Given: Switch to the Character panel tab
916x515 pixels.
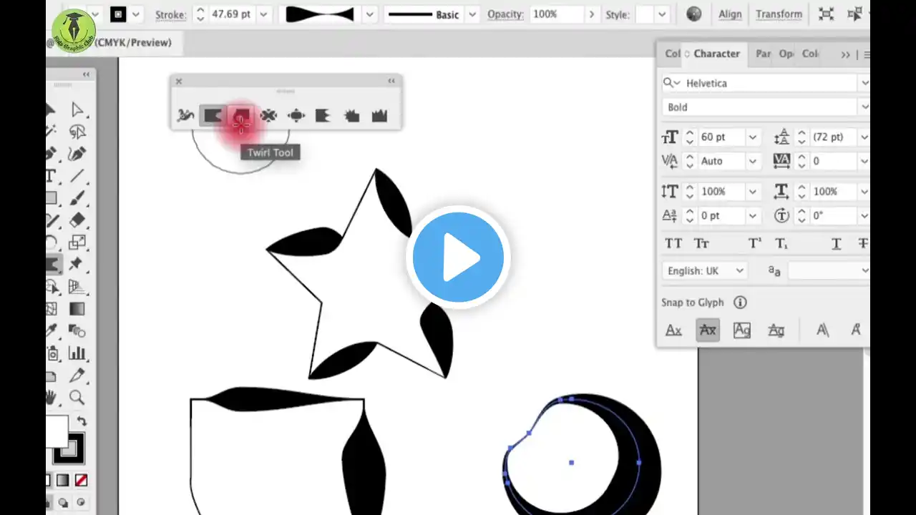Looking at the screenshot, I should click(716, 54).
